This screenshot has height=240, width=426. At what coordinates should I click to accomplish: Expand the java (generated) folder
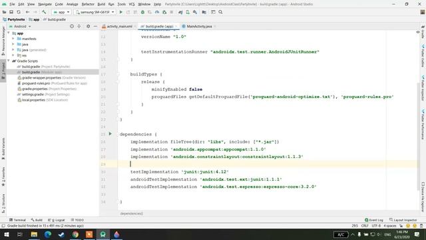click(x=13, y=50)
